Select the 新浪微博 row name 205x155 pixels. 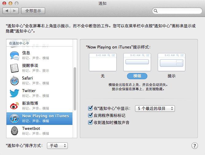coord(30,103)
